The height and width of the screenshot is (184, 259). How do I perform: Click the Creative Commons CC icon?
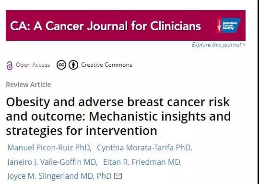[61, 65]
